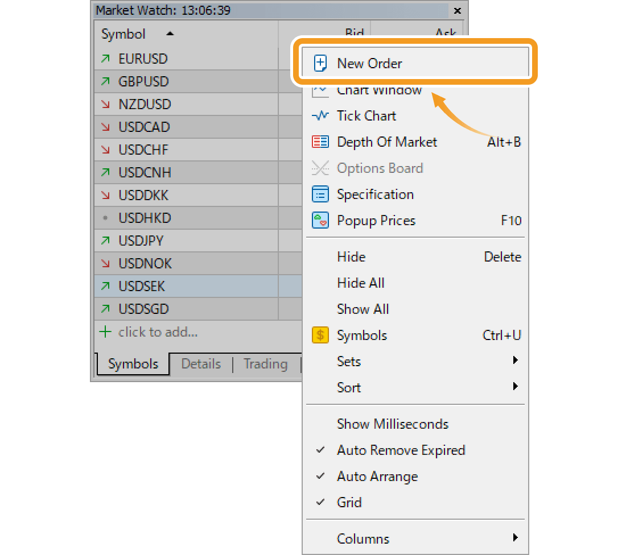This screenshot has height=555, width=626.
Task: Turn off the Grid option
Action: pos(349,502)
